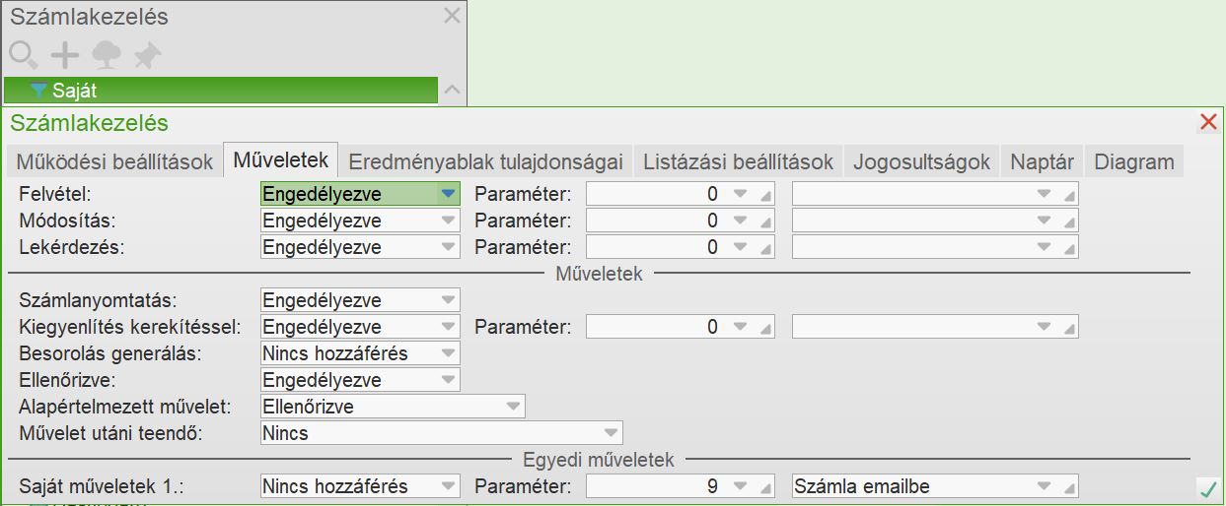This screenshot has height=506, width=1226.
Task: Click the filter funnel icon beside Saját
Action: tap(39, 91)
